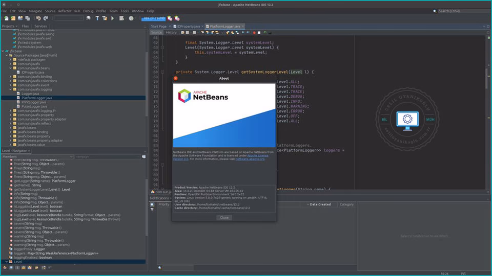Click the Open Project toolbar icon
Viewport: 492px width, 276px height.
coord(20,18)
